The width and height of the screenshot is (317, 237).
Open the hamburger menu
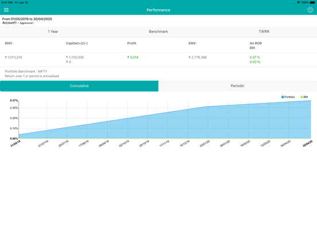point(6,10)
